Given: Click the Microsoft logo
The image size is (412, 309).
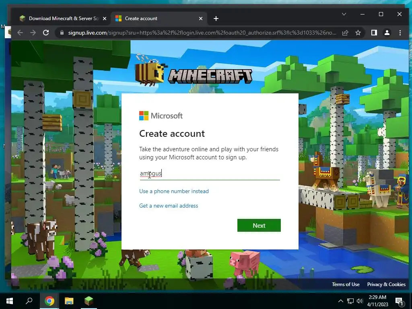Looking at the screenshot, I should [x=161, y=115].
